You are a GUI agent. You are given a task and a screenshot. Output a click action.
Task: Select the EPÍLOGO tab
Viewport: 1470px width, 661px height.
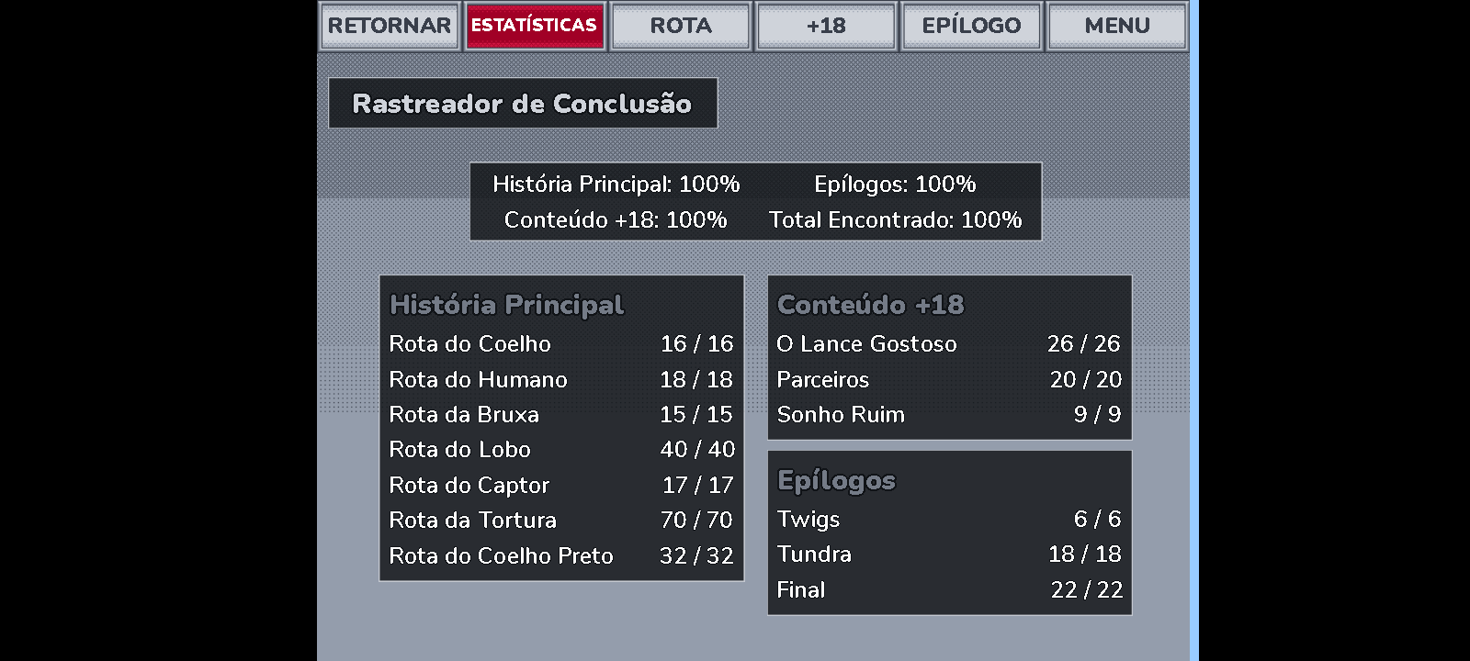pyautogui.click(x=971, y=26)
